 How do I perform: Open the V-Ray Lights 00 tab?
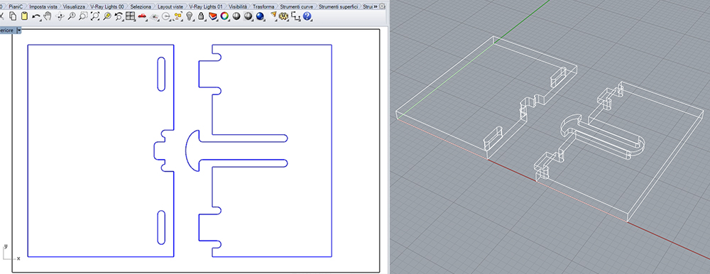click(107, 7)
